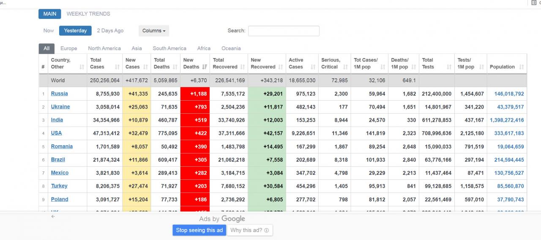This screenshot has height=240, width=541.
Task: Open the Columns dropdown
Action: pos(154,31)
